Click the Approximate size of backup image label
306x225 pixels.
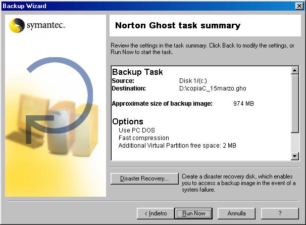[162, 104]
